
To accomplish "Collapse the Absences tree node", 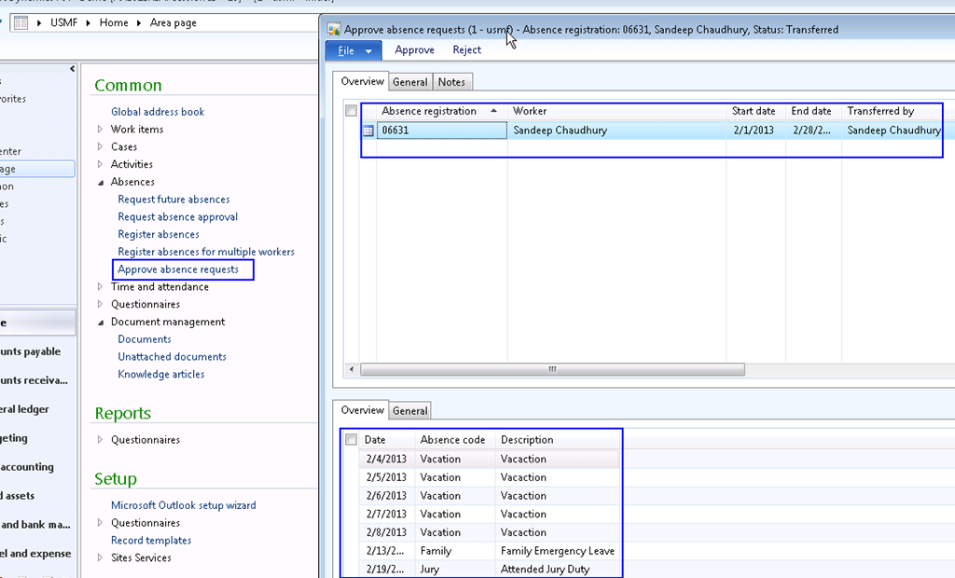I will (x=101, y=183).
